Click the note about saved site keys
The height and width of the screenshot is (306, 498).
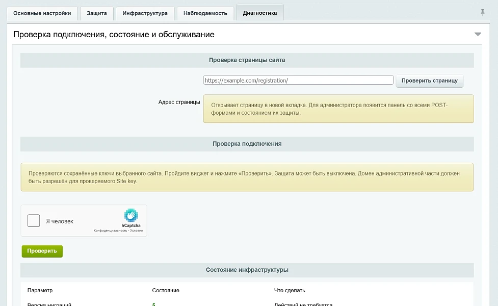(x=247, y=177)
